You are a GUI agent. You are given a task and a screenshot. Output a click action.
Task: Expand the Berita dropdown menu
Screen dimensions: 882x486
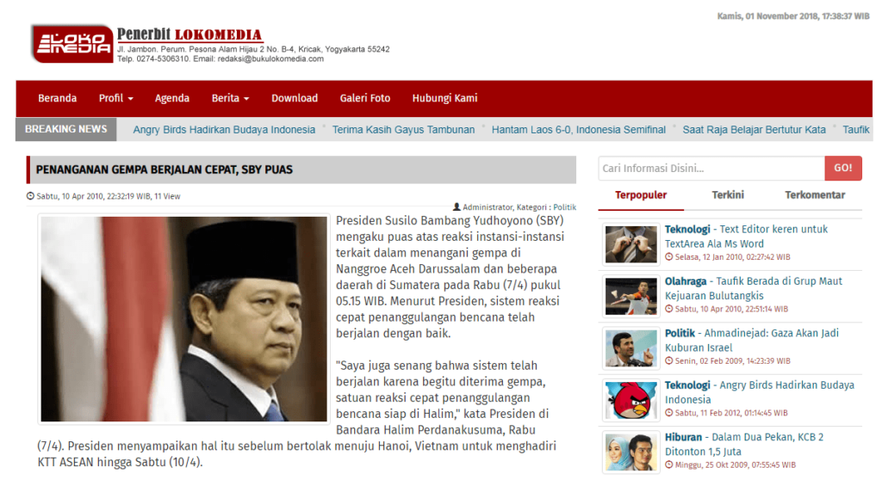(x=230, y=98)
